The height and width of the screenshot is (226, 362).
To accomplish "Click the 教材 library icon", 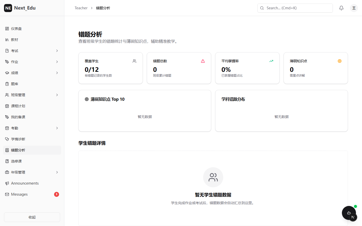I will pyautogui.click(x=7, y=40).
